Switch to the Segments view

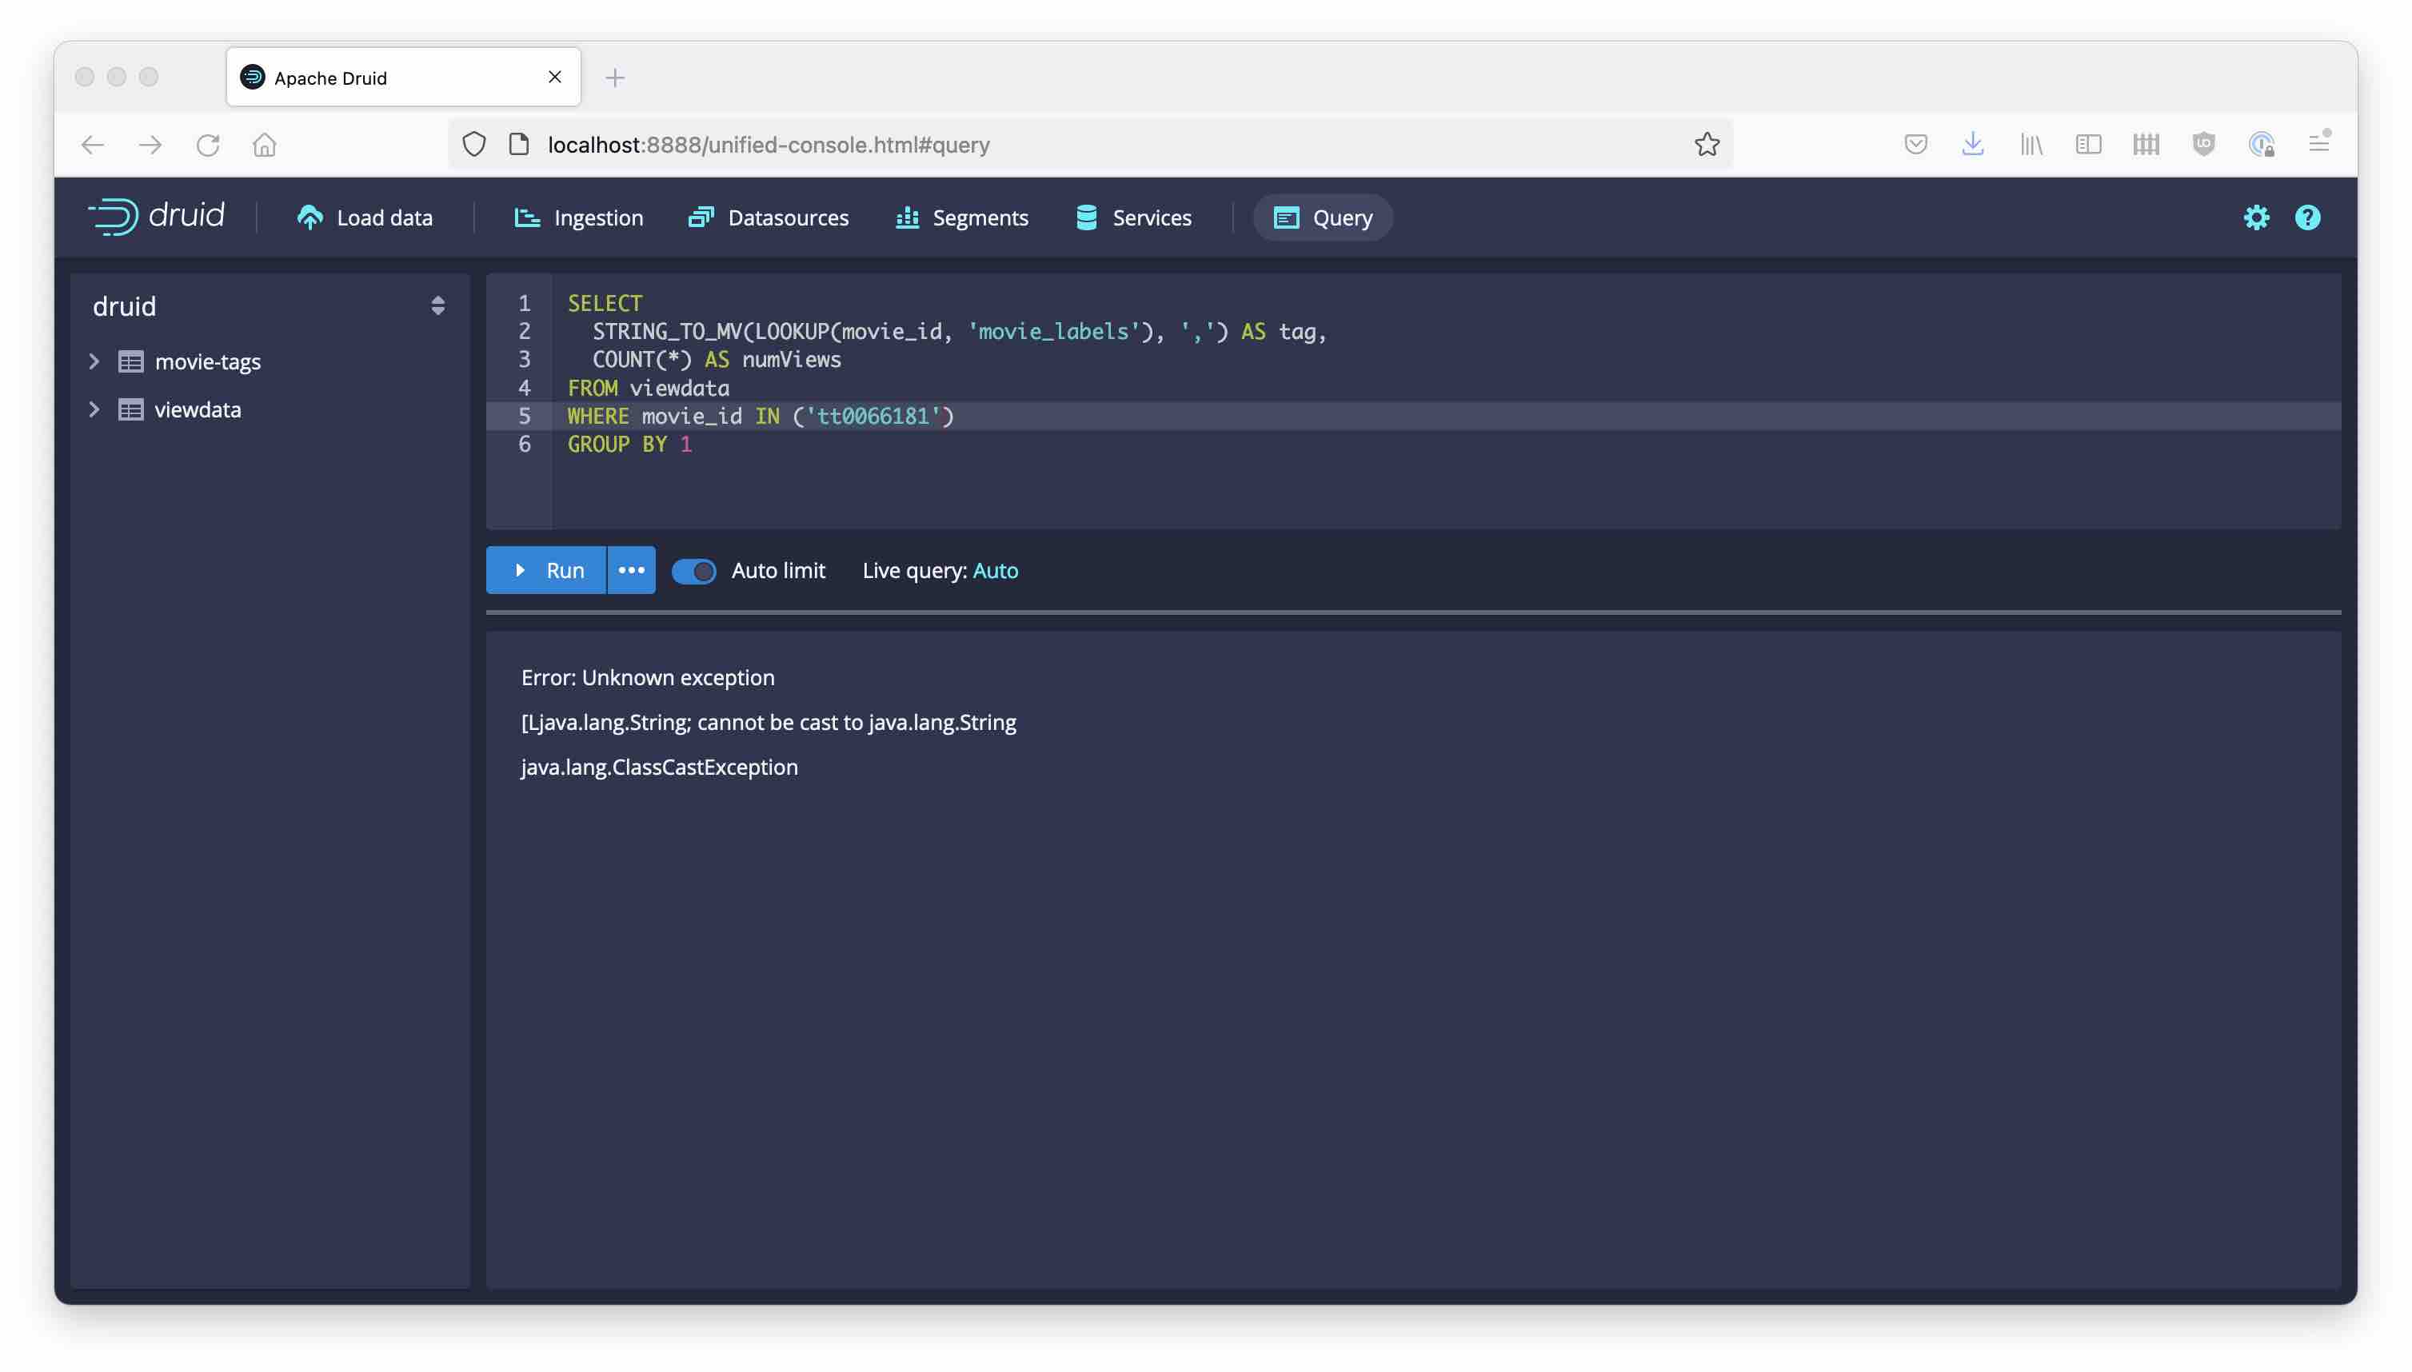coord(961,217)
